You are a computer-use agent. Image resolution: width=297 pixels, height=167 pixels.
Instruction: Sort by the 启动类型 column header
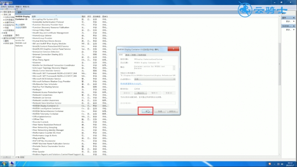coord(97,16)
